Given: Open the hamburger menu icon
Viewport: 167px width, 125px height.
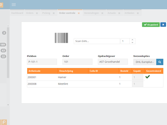Looking at the screenshot, I should 14,5.
